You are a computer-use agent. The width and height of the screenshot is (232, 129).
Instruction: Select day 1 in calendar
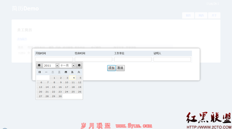click(x=53, y=78)
